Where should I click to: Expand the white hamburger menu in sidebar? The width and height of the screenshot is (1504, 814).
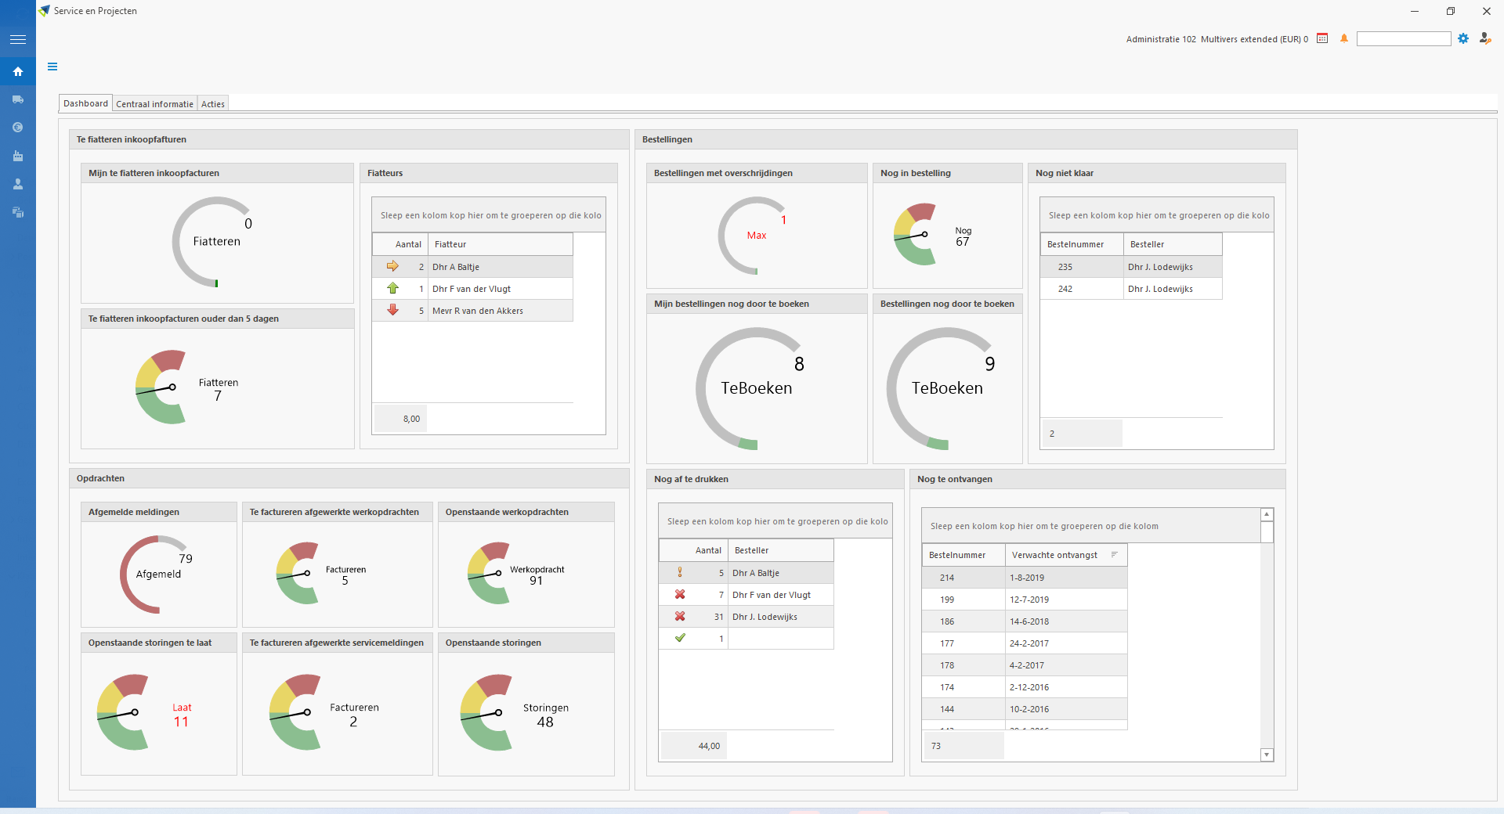[x=17, y=39]
